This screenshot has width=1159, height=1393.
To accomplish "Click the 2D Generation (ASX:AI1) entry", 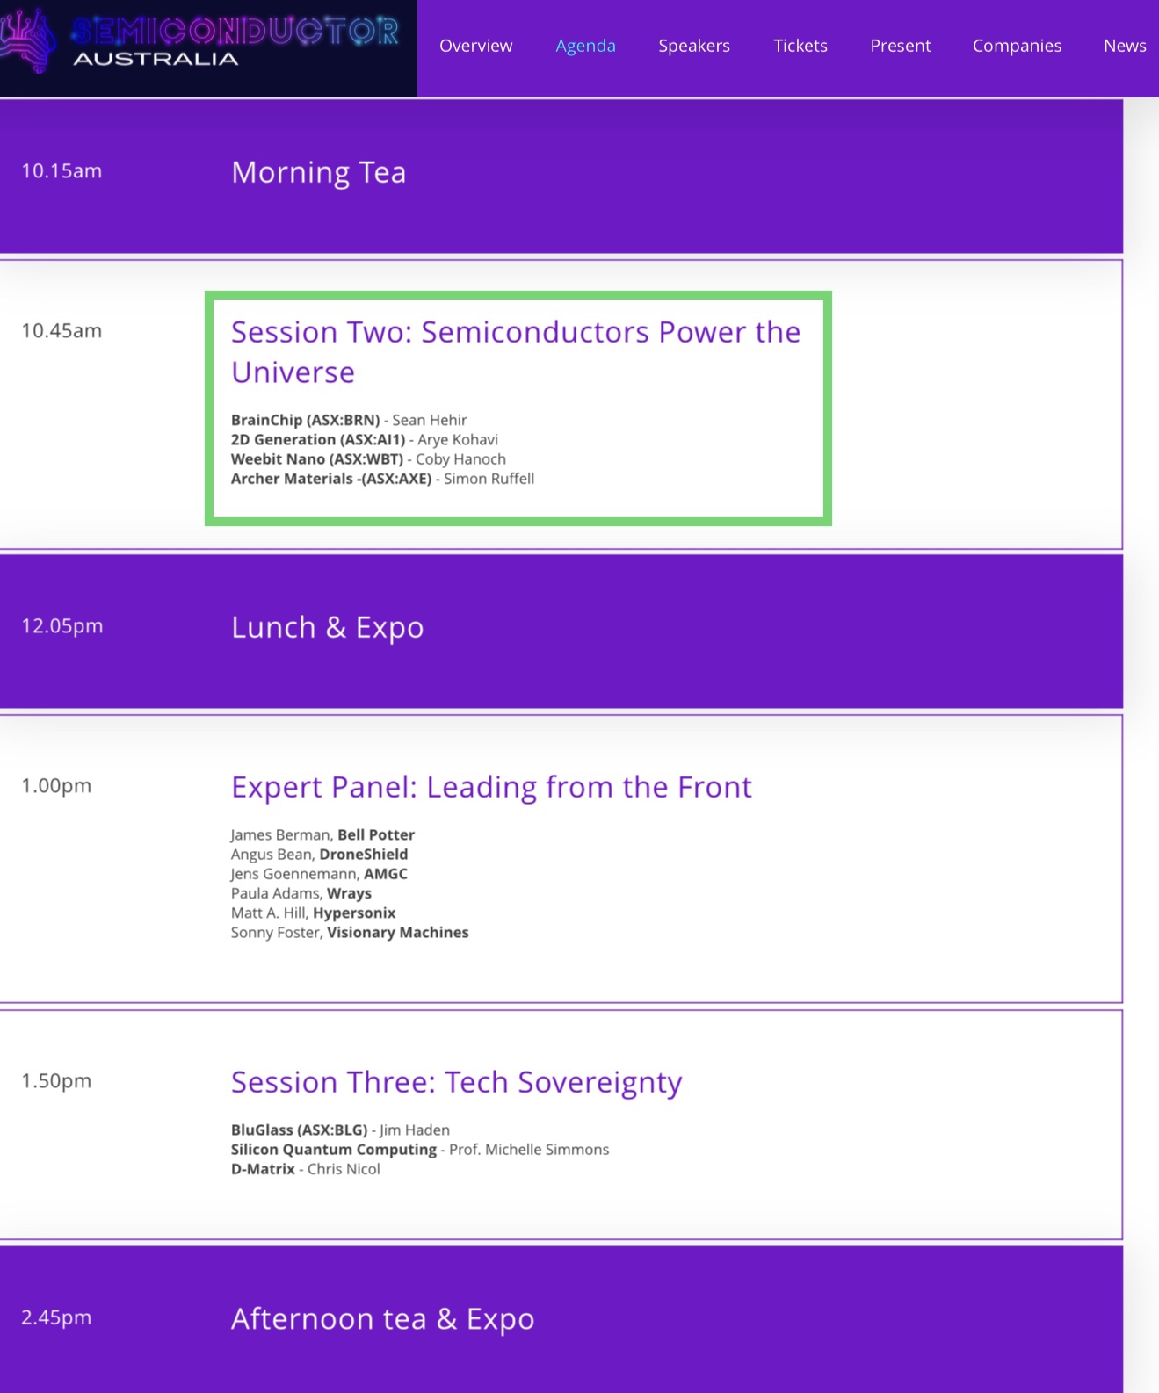I will click(317, 439).
